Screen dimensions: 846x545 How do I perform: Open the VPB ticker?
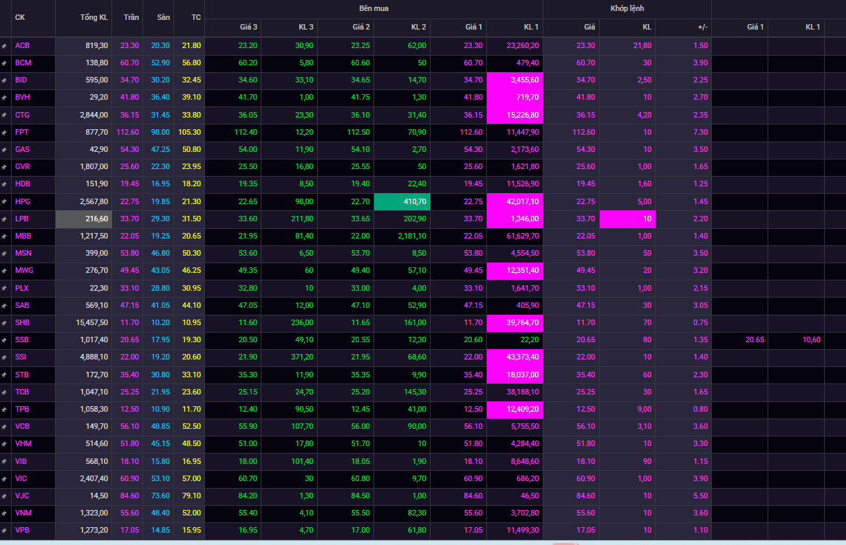click(x=23, y=530)
